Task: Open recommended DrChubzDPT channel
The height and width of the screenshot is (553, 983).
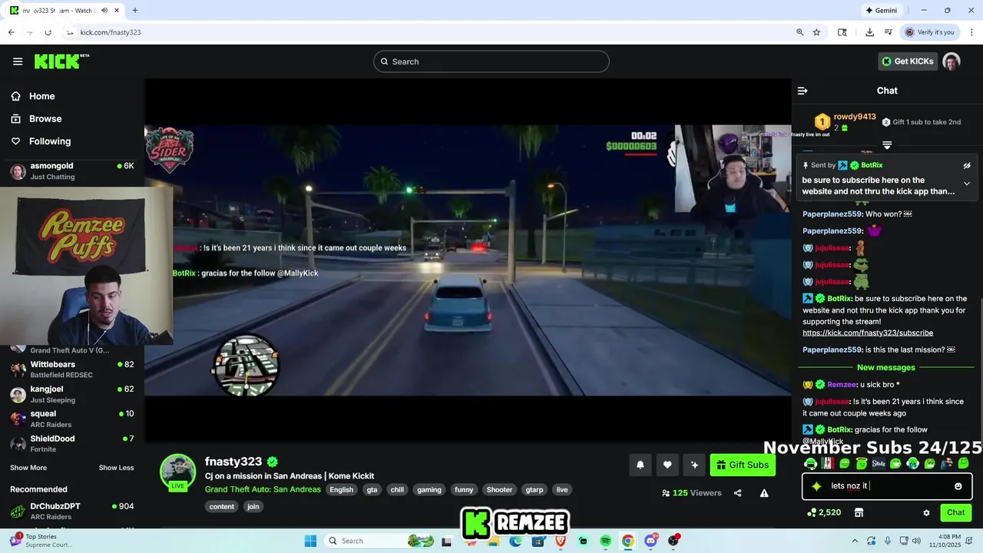Action: [x=72, y=511]
